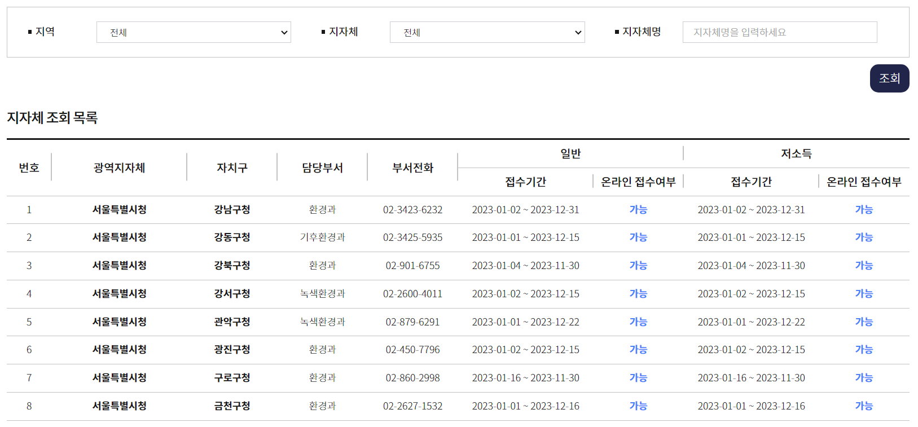Screen dimensions: 918x427
Task: Select the 강동구청 district cell
Action: pyautogui.click(x=232, y=237)
